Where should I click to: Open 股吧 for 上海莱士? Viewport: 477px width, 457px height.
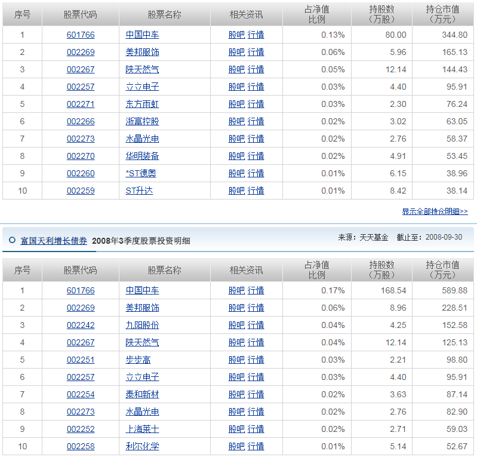tap(236, 430)
